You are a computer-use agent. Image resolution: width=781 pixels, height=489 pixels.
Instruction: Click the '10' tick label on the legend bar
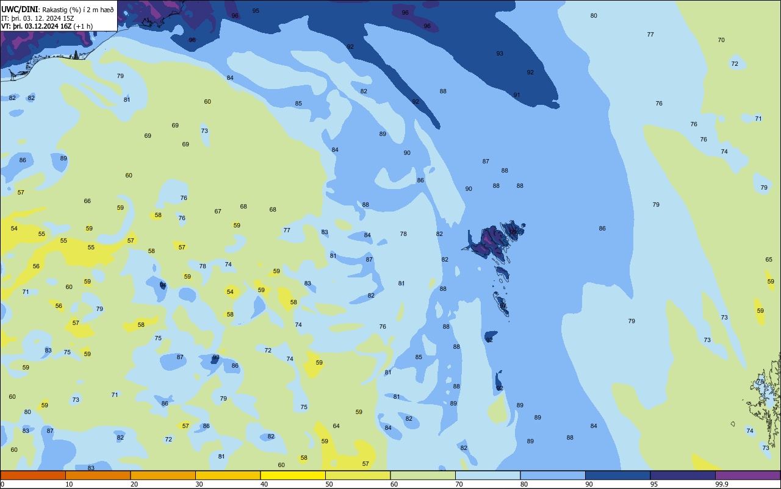coord(69,484)
